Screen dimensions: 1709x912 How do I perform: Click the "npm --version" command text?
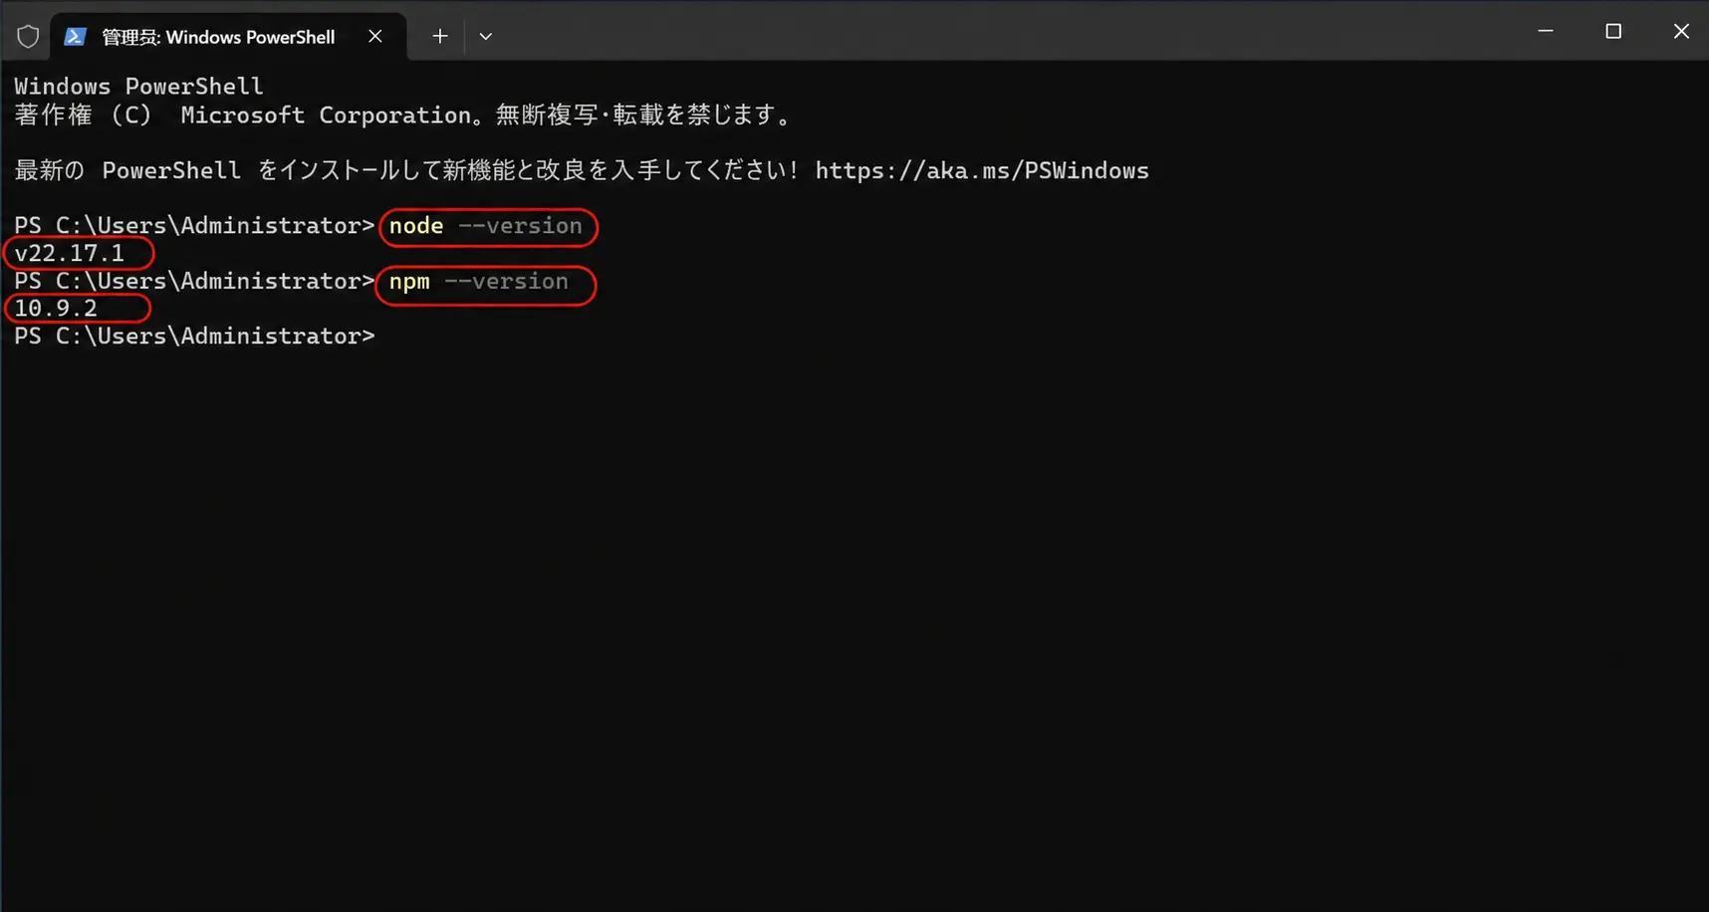(x=479, y=282)
